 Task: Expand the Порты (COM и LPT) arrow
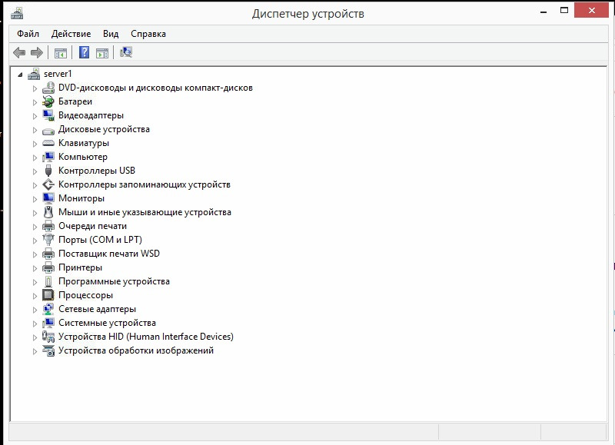click(35, 241)
